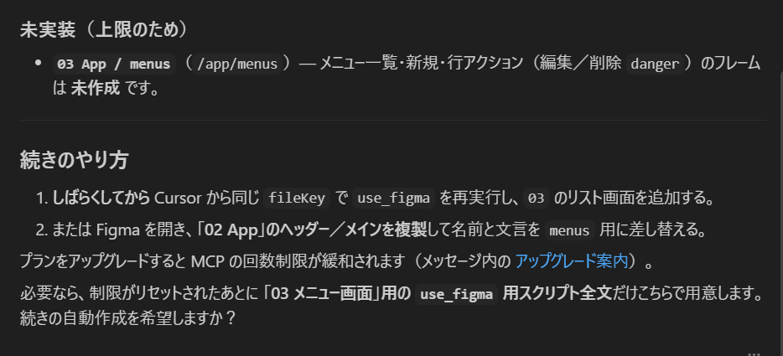Viewport: 783px width, 356px height.
Task: Click "use_figma" code in step 1
Action: (393, 199)
